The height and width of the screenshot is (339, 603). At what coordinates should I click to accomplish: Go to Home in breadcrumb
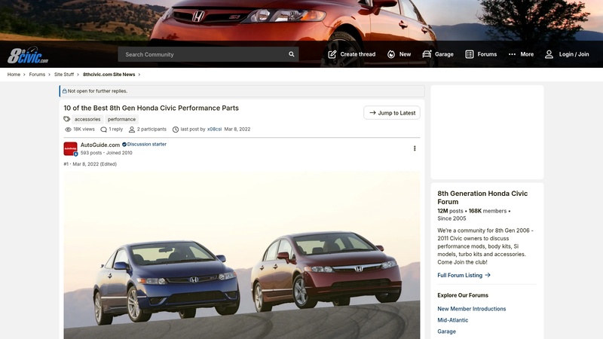[x=14, y=75]
